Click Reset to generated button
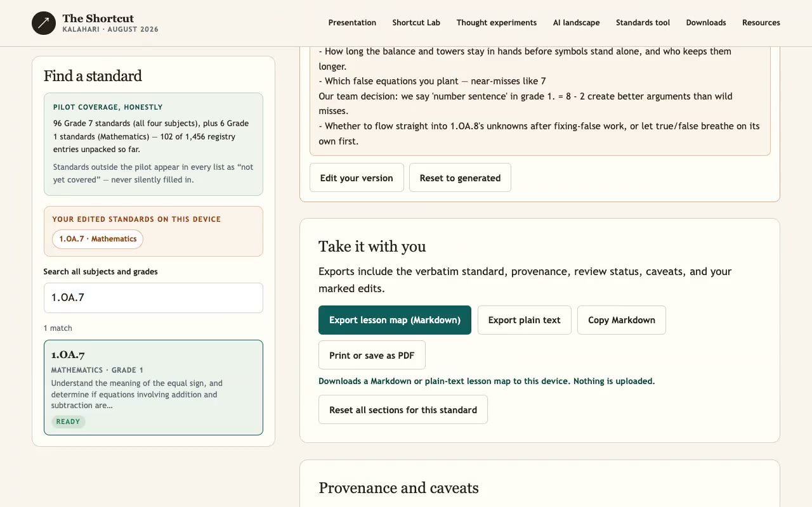 (x=460, y=178)
